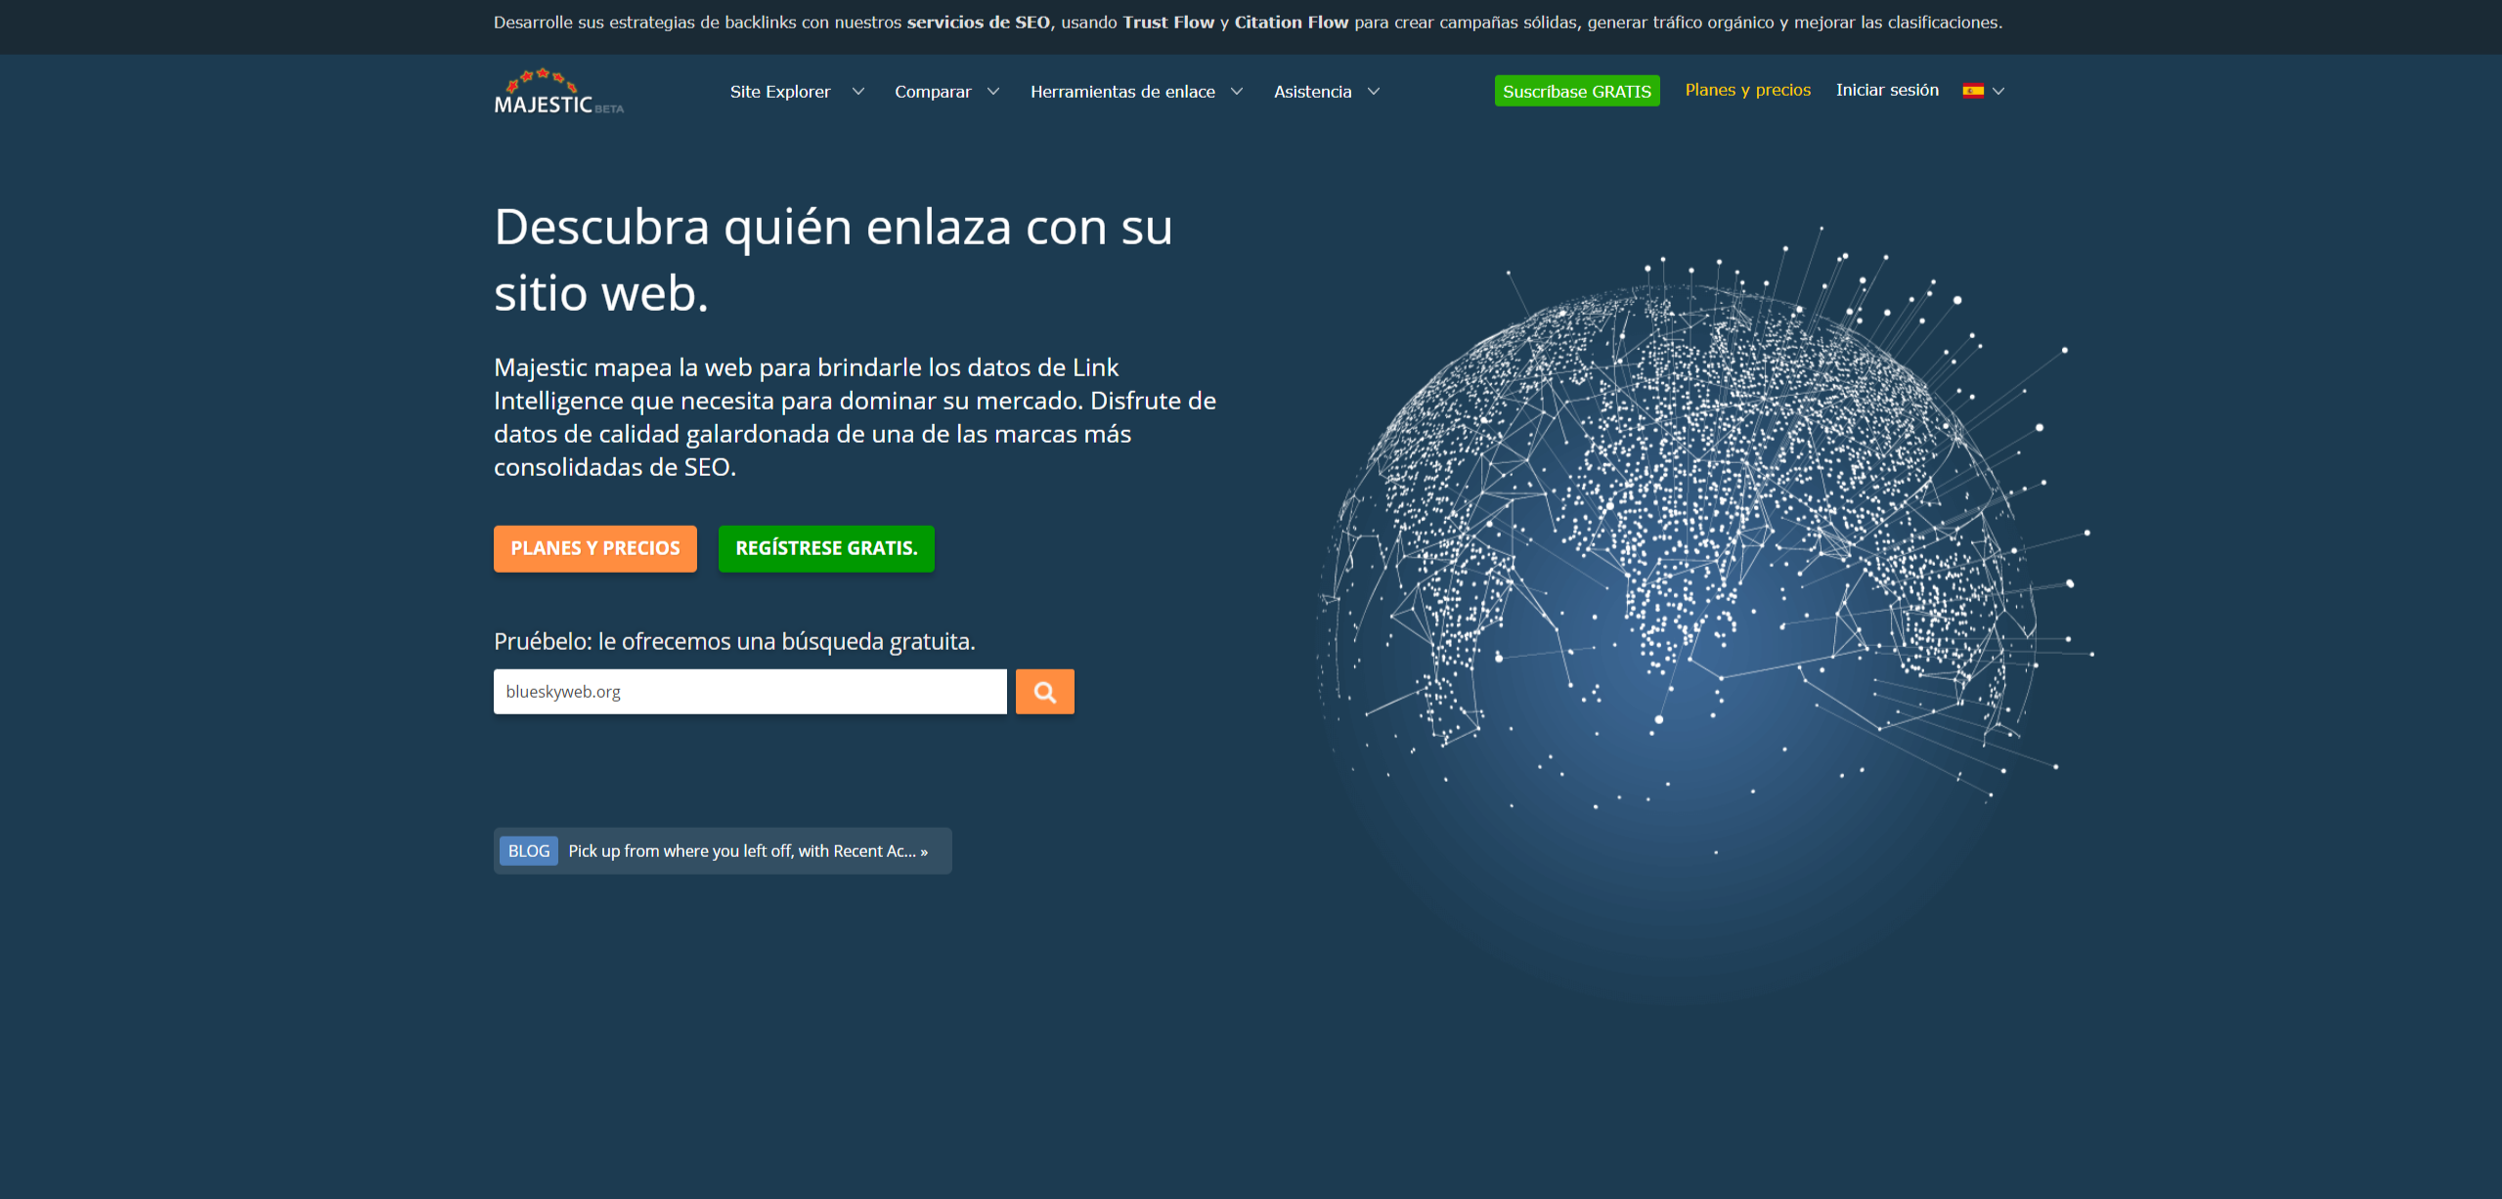Follow the Trust Flow banner link
The image size is (2502, 1199).
1168,22
